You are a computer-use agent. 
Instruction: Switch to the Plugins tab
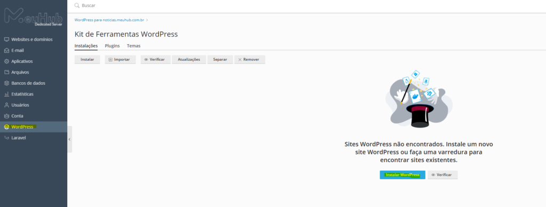[112, 46]
